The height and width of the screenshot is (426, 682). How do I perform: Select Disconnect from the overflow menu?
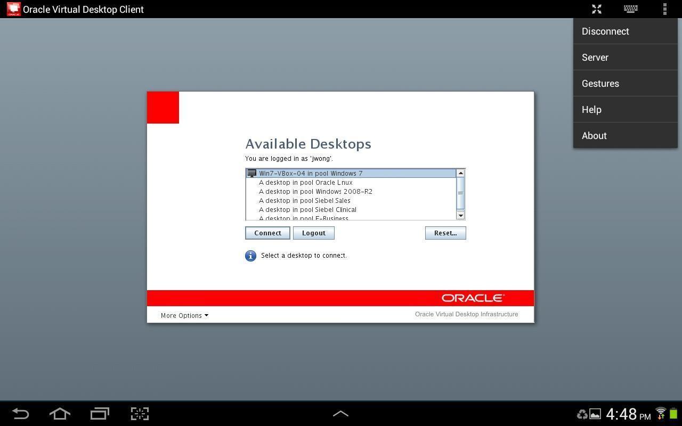pyautogui.click(x=605, y=31)
